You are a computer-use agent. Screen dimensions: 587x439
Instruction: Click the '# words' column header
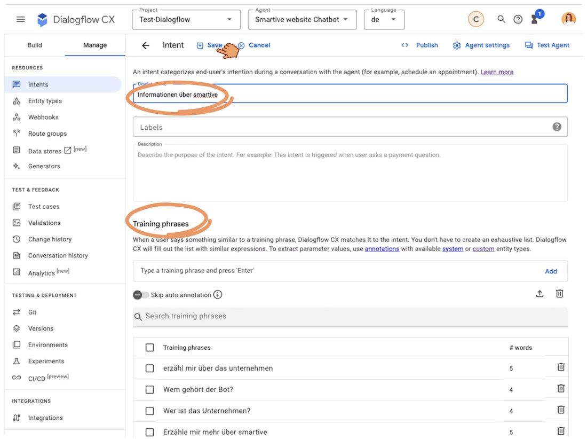pos(520,347)
